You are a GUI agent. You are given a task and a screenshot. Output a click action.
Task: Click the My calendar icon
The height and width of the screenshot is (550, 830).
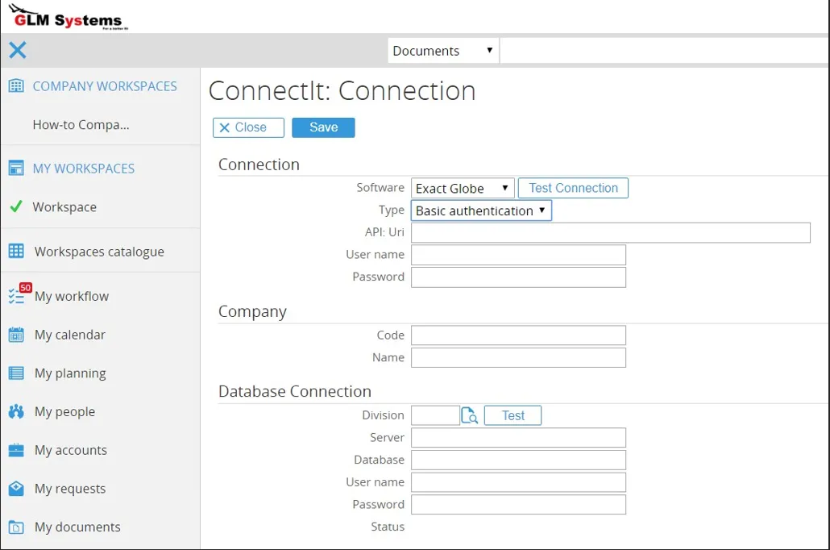click(16, 335)
